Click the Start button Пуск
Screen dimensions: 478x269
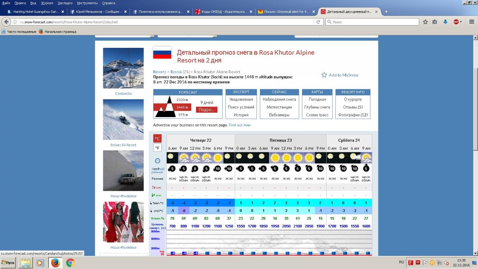9,263
